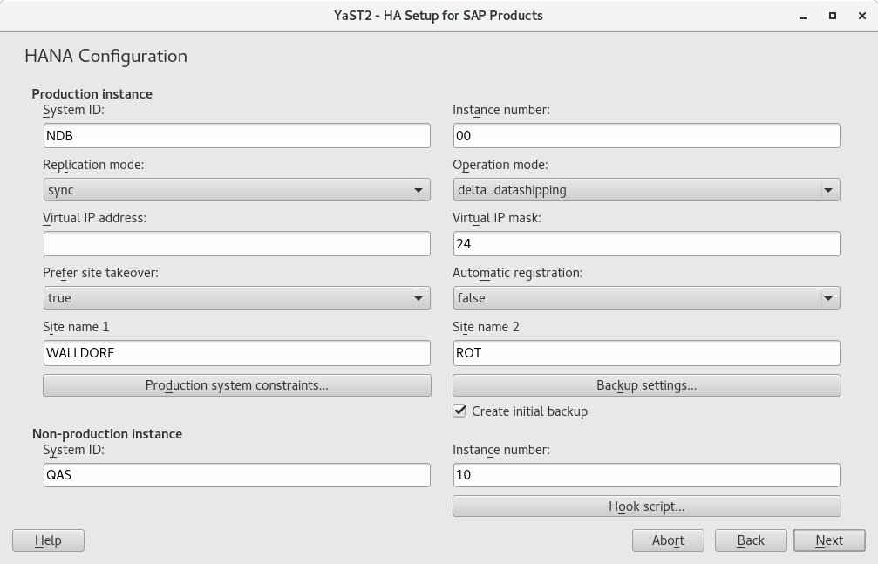The height and width of the screenshot is (564, 878).
Task: Select the Virtual IP mask field
Action: tap(646, 244)
